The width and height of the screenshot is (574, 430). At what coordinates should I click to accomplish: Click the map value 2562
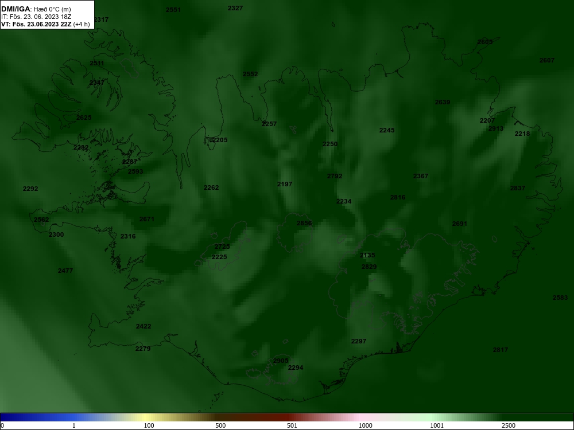coord(41,220)
